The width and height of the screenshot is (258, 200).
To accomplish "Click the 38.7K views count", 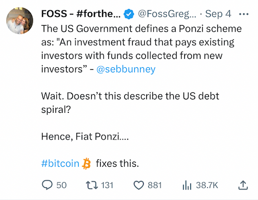I will [207, 185].
